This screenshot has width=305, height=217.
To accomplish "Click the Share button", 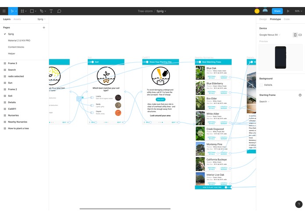I will tap(277, 11).
